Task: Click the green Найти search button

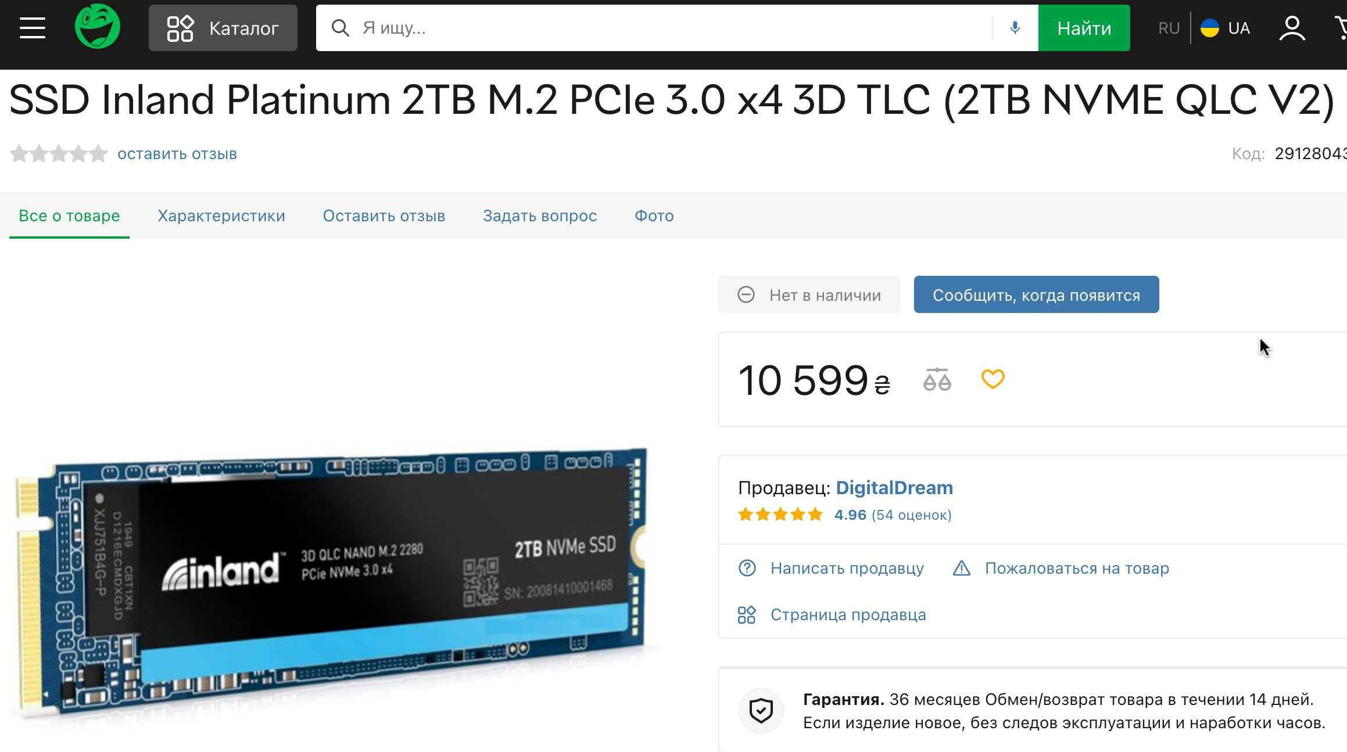Action: click(1084, 28)
